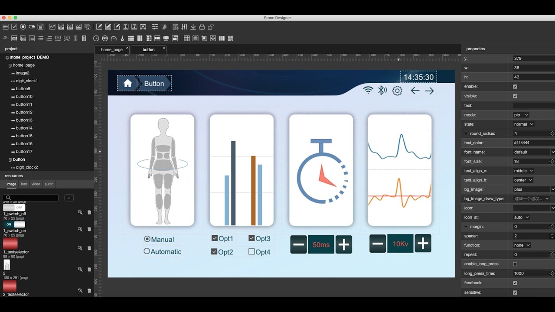
Task: Collapse the round_radius property group
Action: coord(466,133)
